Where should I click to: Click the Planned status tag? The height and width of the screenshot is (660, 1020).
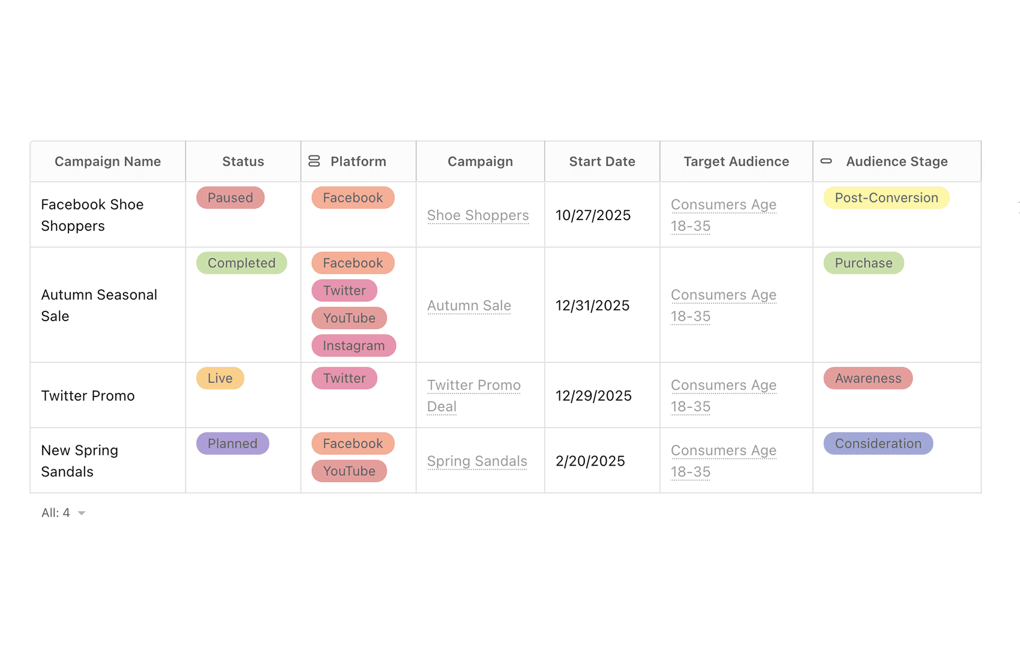coord(232,444)
